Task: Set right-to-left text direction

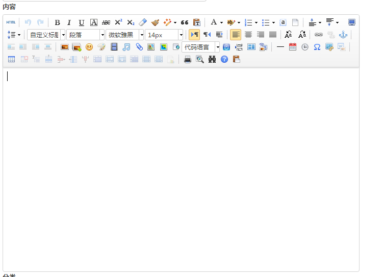Action: (207, 35)
